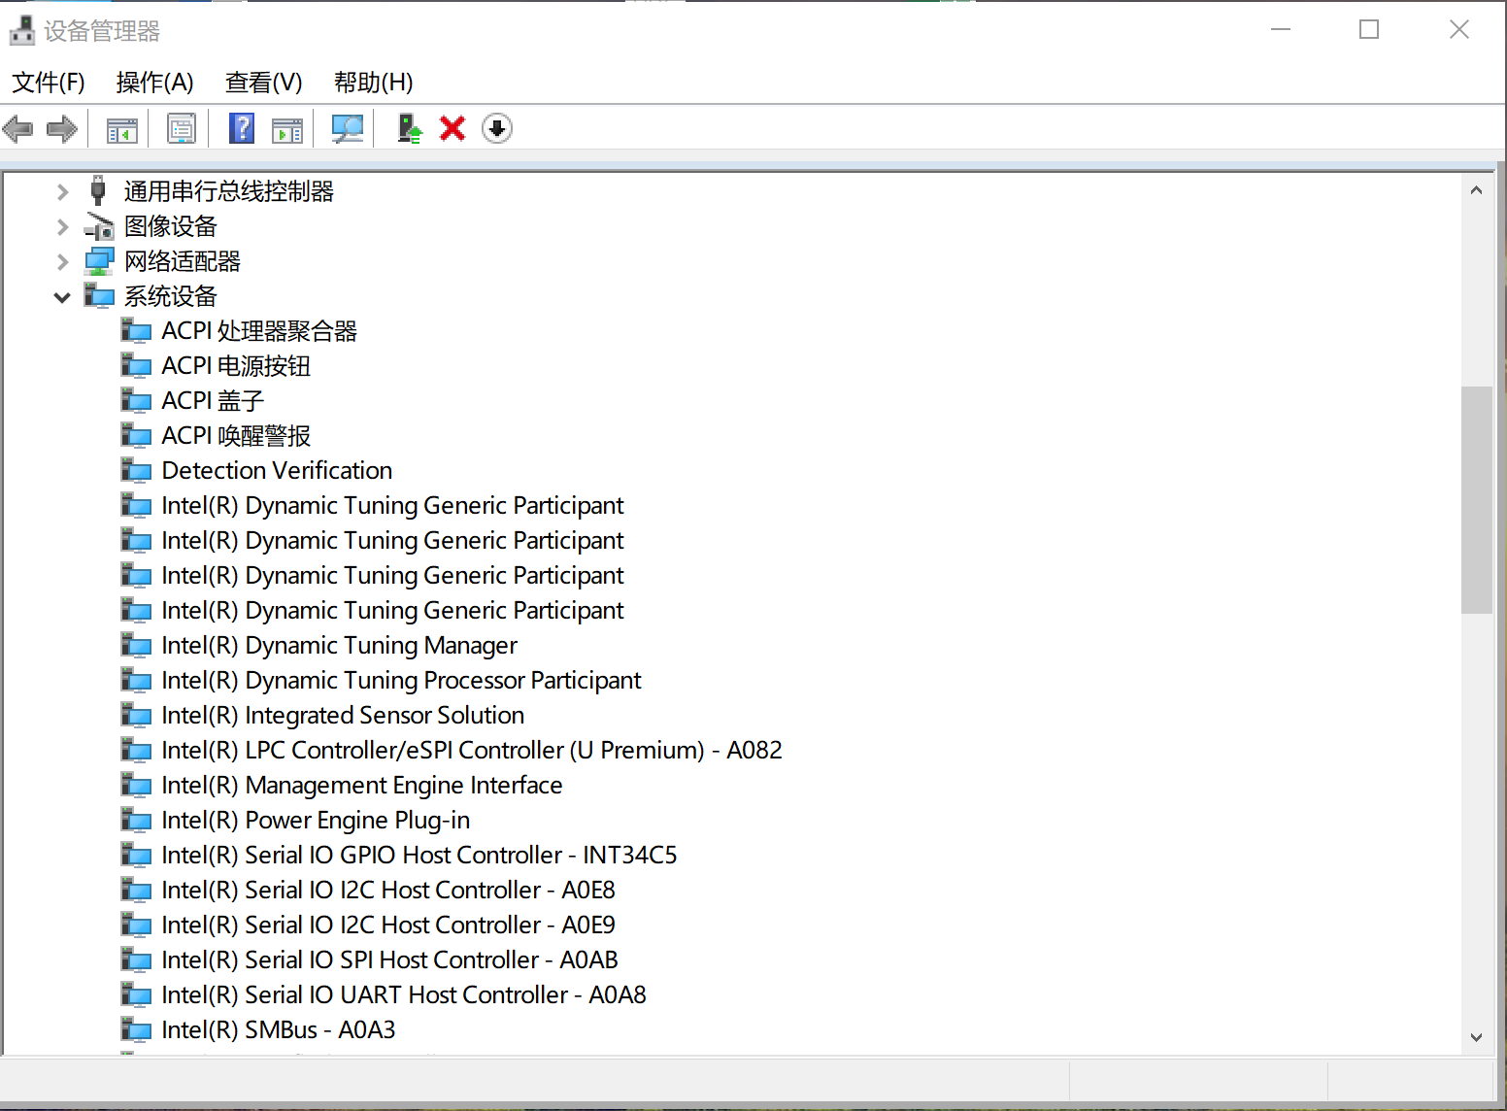
Task: Select Serial IO GPIO Host Controller INT34C5
Action: [x=419, y=856]
